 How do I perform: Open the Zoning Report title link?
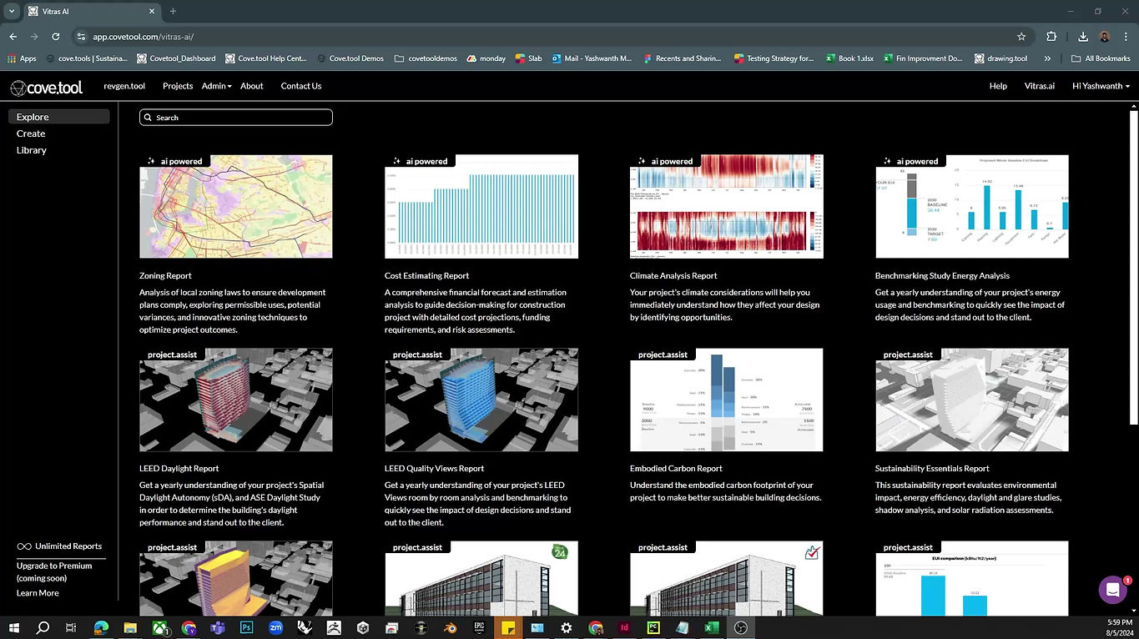point(165,275)
